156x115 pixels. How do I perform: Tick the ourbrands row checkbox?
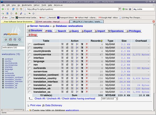point(30,68)
